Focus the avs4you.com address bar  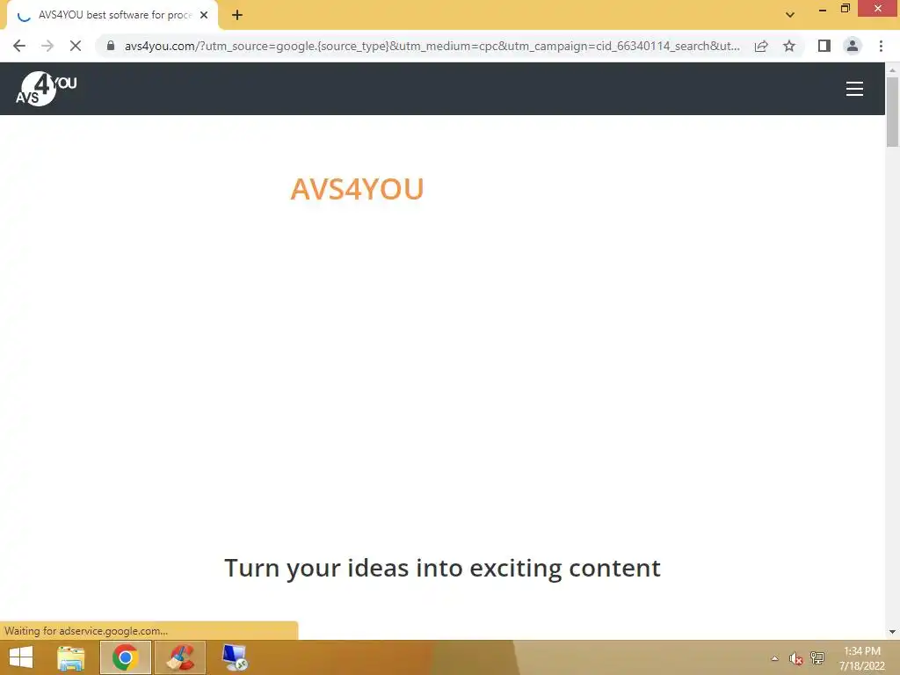pos(432,46)
